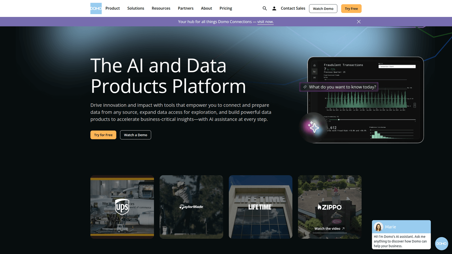Viewport: 452px width, 254px height.
Task: Select the home icon in the dashboard sidebar
Action: [x=314, y=65]
